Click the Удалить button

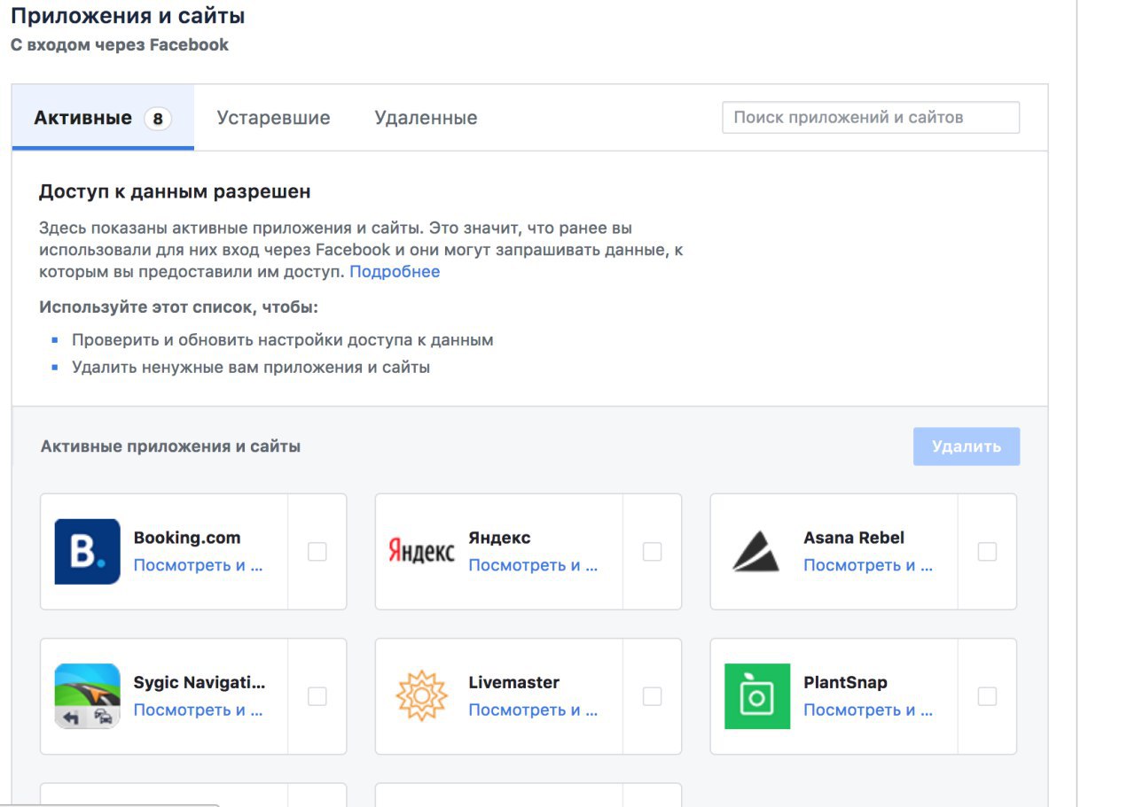967,446
